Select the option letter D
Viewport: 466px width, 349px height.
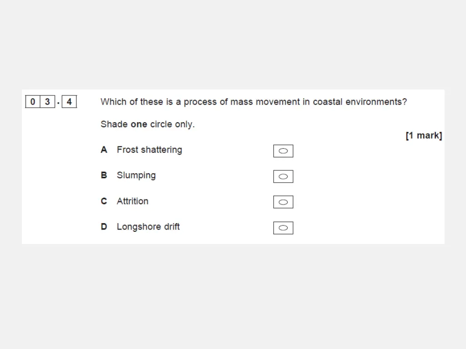pos(104,226)
